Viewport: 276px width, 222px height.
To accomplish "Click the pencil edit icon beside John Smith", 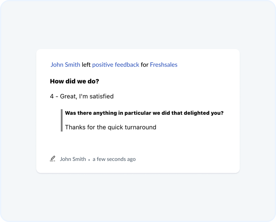I will tap(52, 159).
